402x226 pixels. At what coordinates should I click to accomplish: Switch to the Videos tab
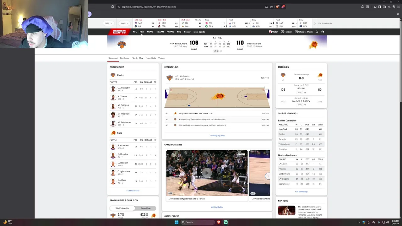[161, 58]
